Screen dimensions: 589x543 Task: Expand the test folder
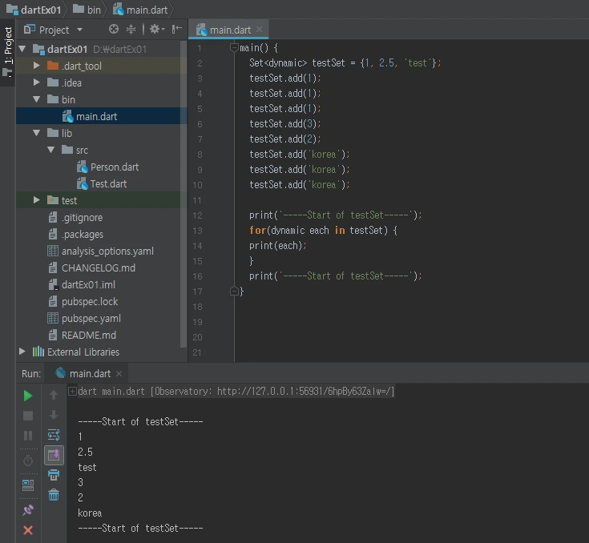pos(36,199)
